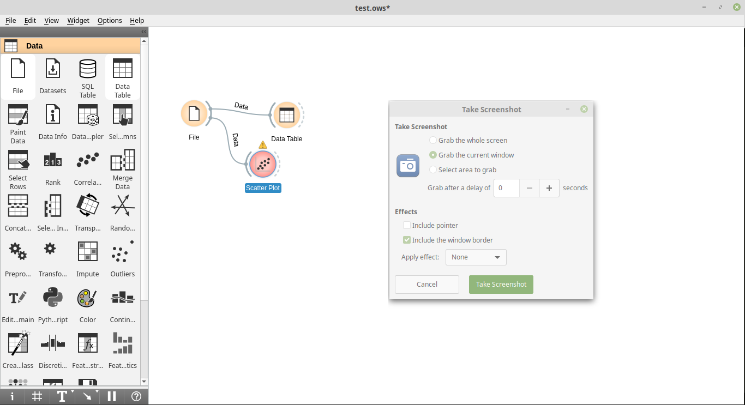
Task: Collapse the Data category header
Action: [71, 45]
